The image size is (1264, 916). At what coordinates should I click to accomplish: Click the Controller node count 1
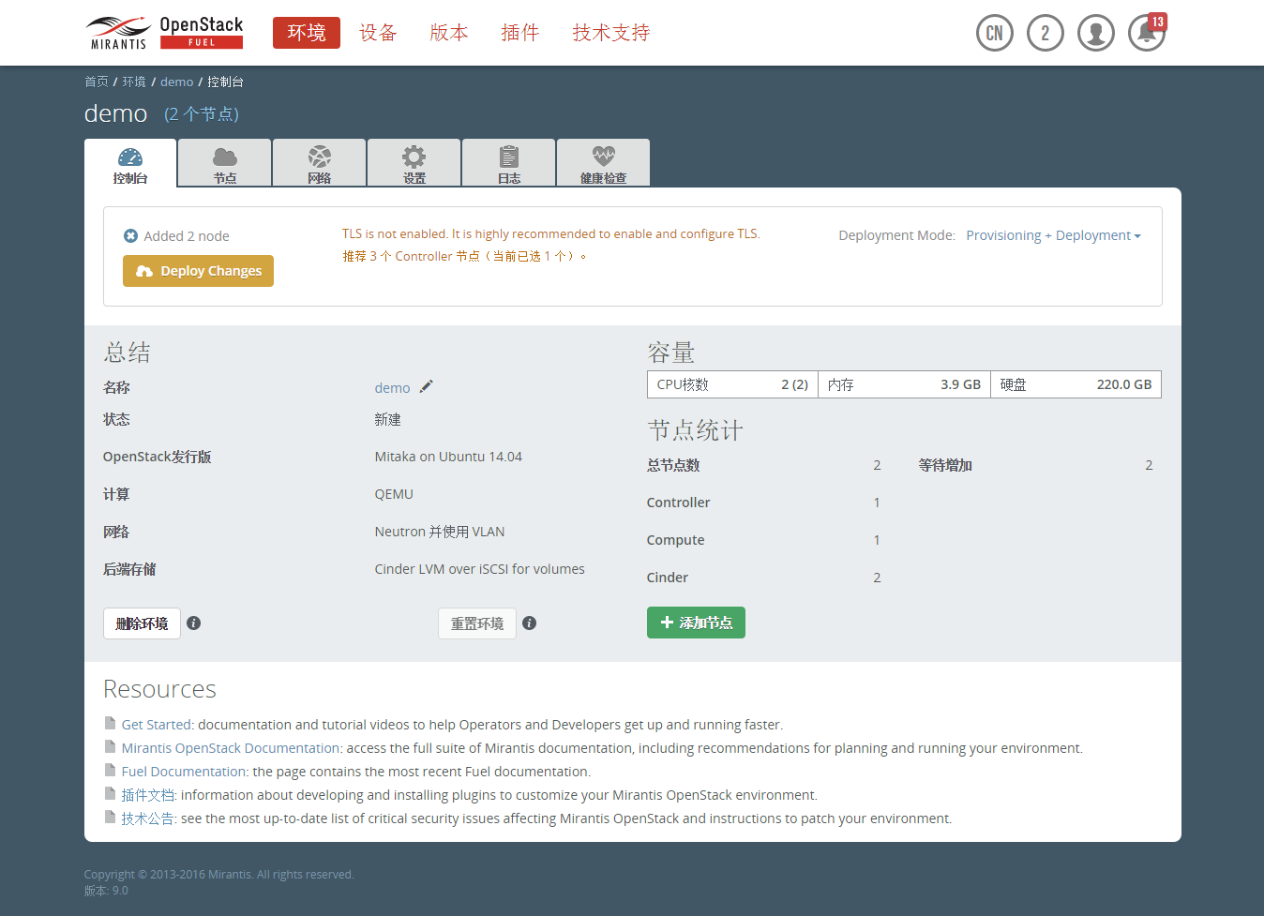click(877, 503)
